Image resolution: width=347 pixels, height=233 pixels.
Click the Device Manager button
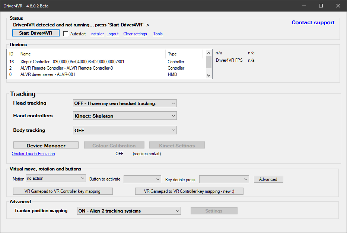(x=46, y=146)
